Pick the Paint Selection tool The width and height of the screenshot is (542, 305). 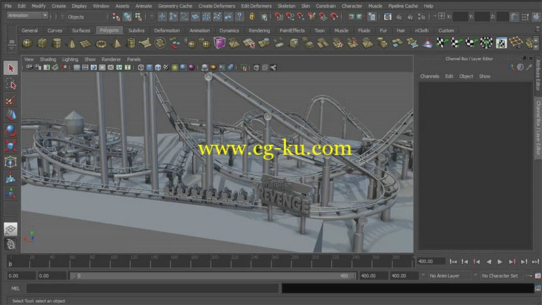(11, 99)
